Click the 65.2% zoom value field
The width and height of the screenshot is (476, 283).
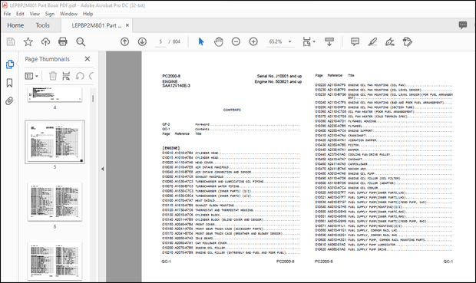point(276,41)
